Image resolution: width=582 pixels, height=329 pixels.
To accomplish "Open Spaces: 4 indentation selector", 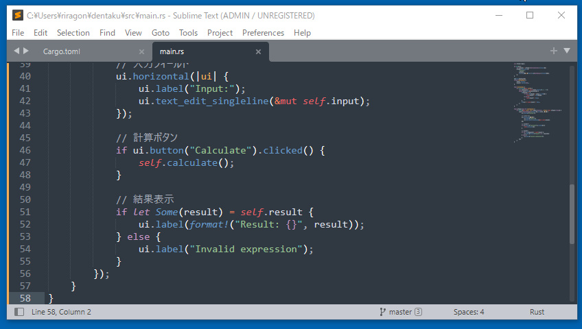I will [x=469, y=312].
